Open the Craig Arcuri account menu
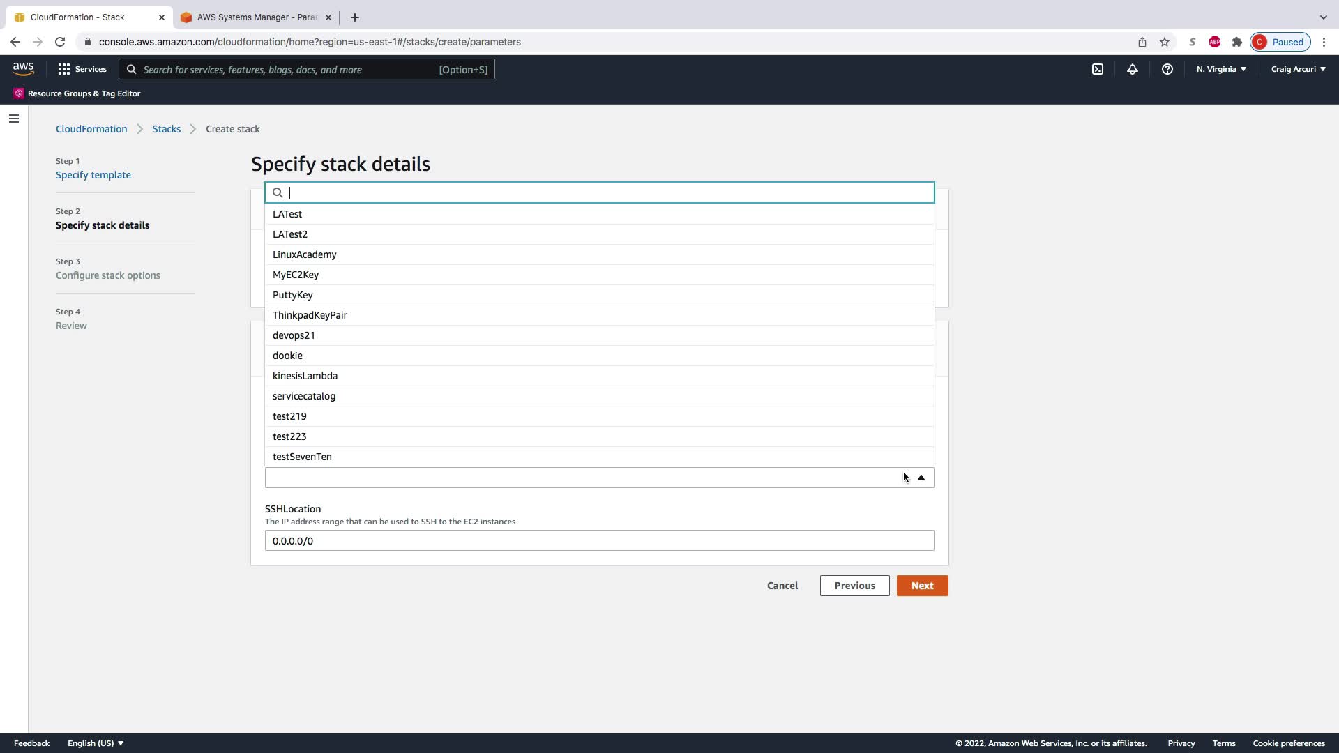 pos(1297,69)
